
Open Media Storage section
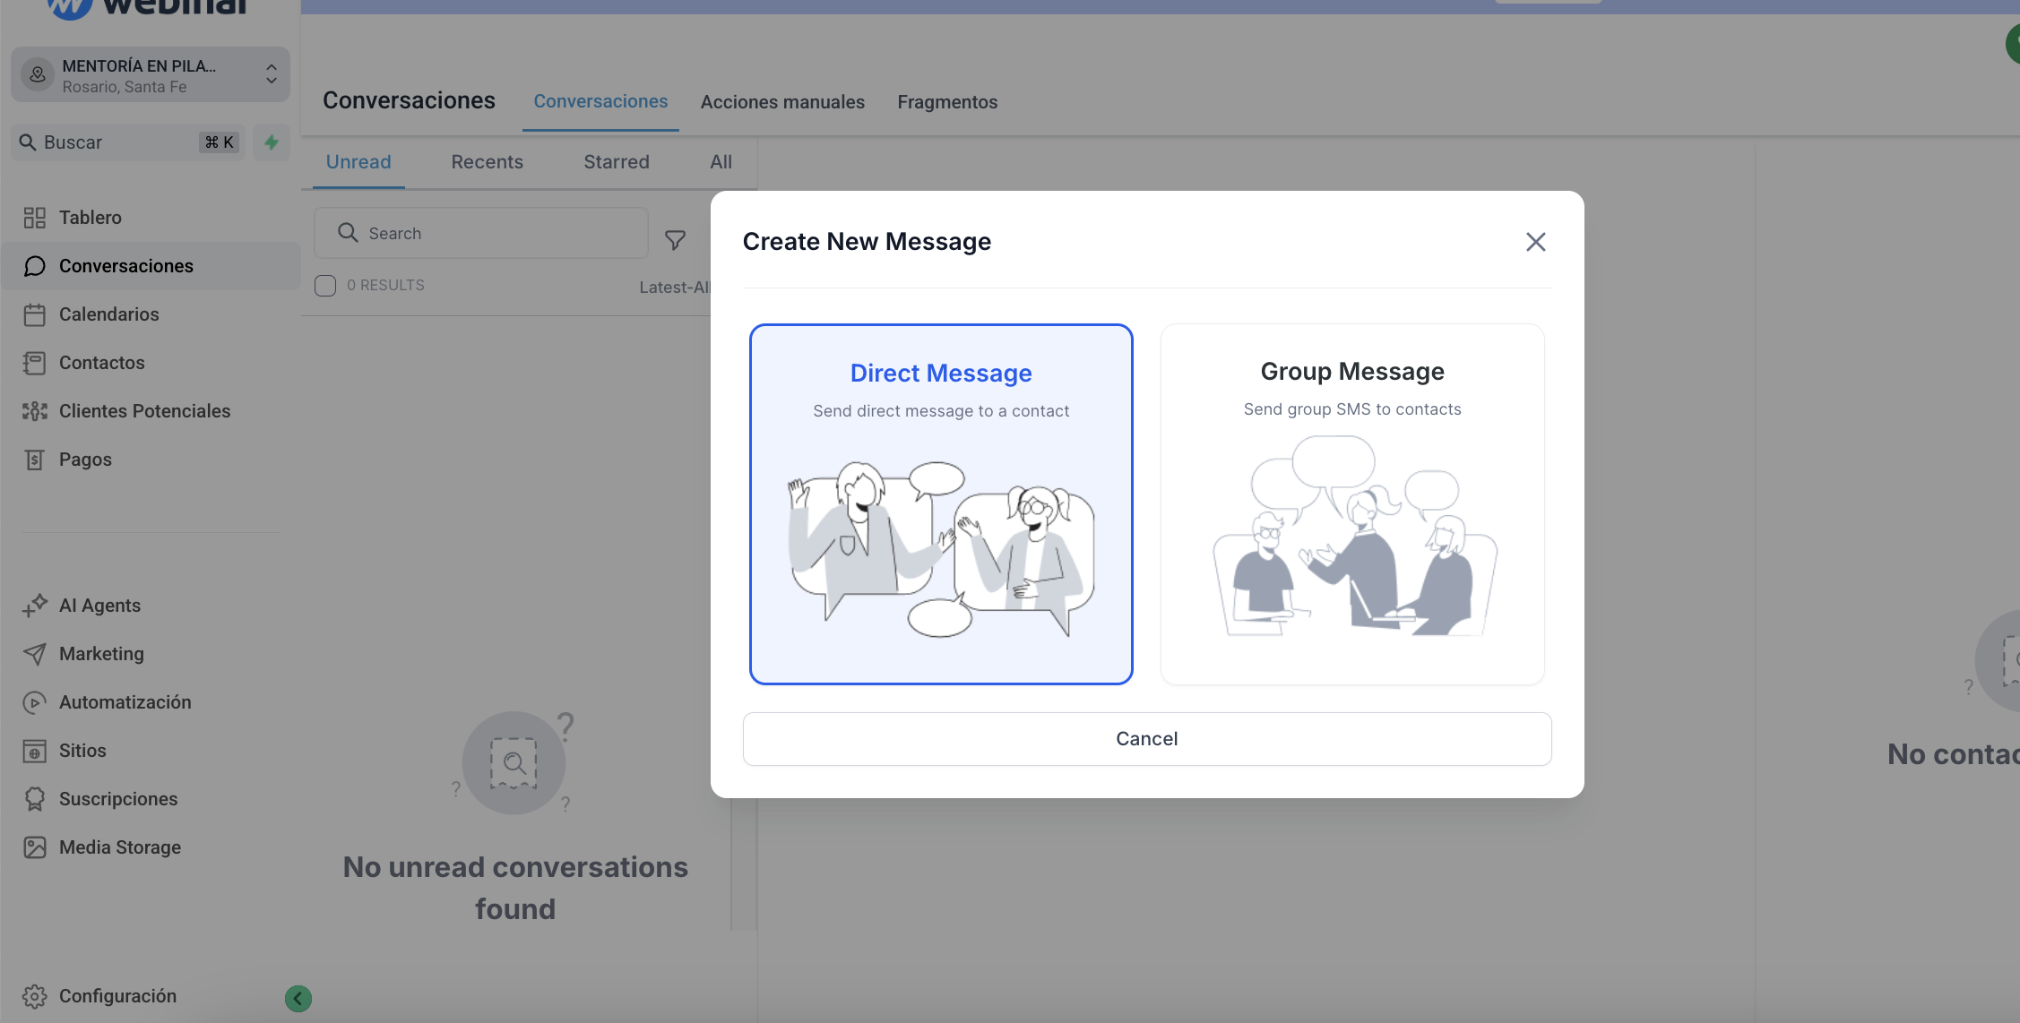(x=119, y=847)
